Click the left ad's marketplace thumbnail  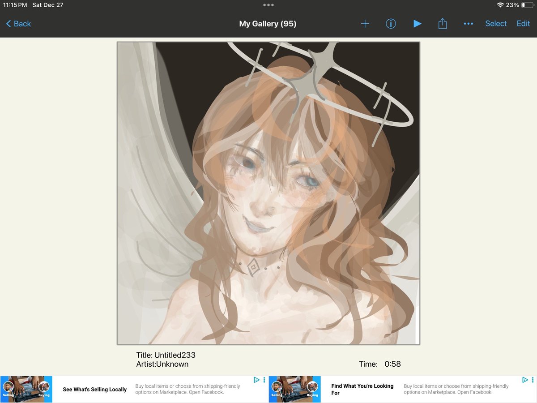(26, 390)
